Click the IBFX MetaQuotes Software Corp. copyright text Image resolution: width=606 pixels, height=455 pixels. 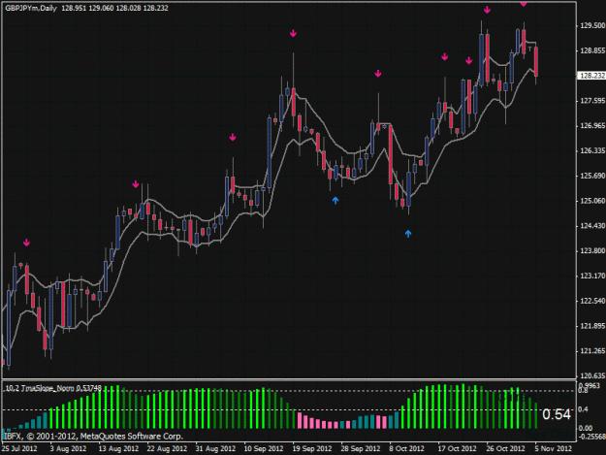pos(93,437)
